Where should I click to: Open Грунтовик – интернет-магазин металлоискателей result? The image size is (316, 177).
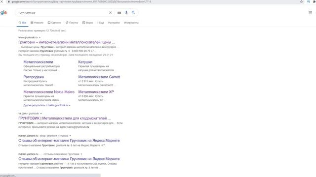point(67,42)
